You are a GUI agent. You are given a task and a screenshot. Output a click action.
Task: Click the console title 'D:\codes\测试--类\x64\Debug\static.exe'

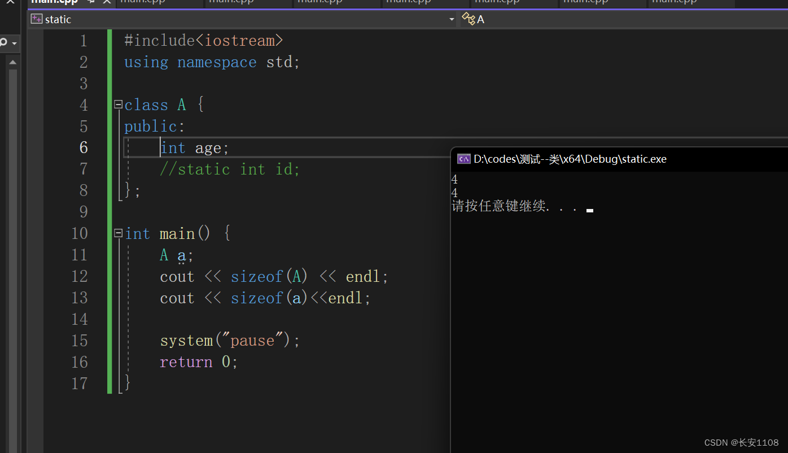coord(570,159)
